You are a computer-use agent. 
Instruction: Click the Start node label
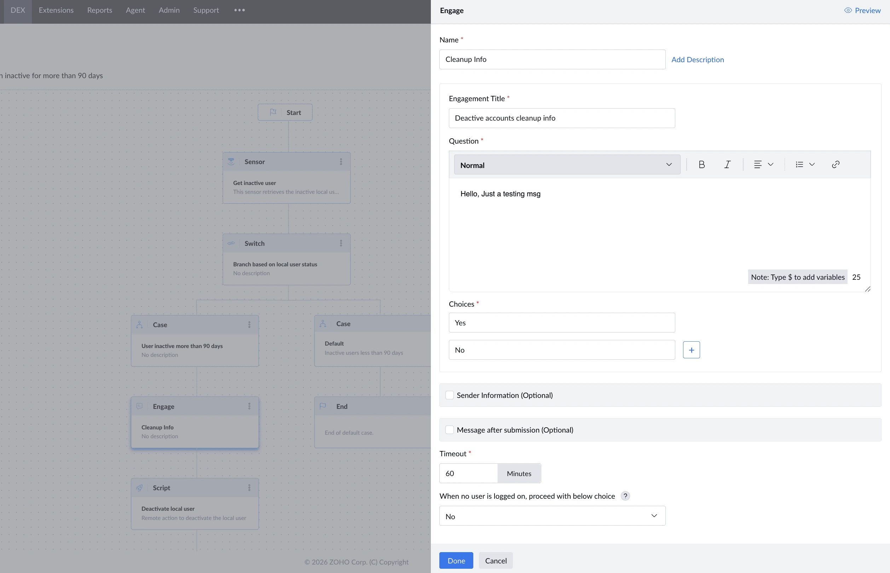(x=294, y=112)
